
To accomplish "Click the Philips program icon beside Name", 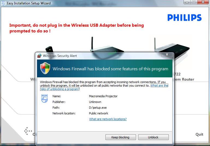I will [x=45, y=99].
